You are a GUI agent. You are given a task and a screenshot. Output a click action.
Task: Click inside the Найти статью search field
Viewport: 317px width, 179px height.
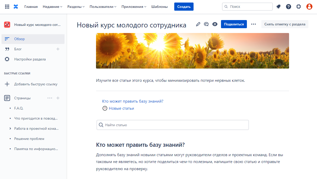[x=172, y=125]
